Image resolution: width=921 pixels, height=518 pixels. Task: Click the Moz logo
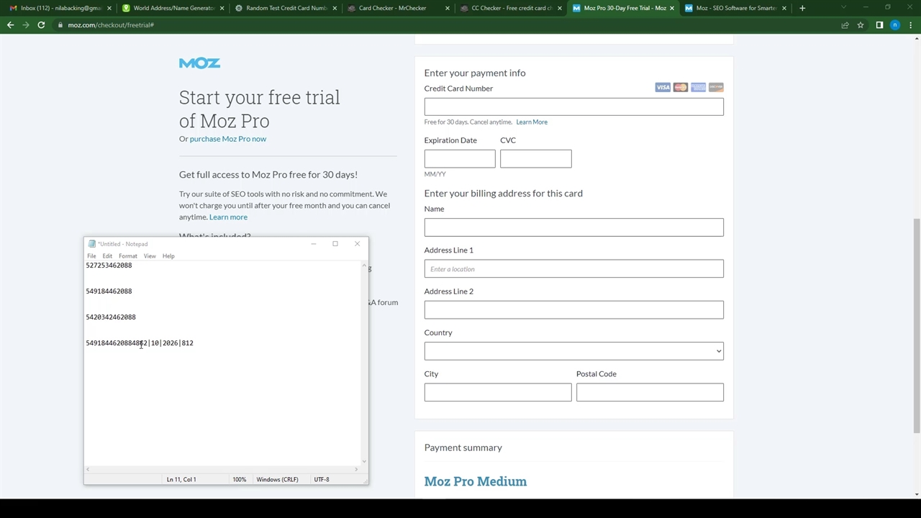[199, 63]
